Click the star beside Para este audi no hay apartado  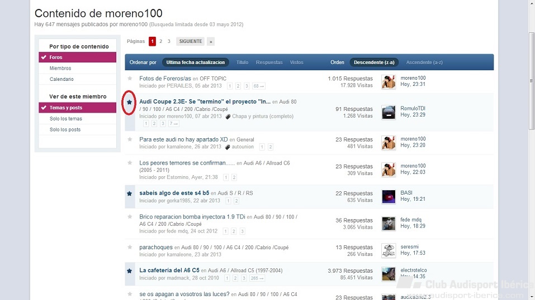[130, 139]
